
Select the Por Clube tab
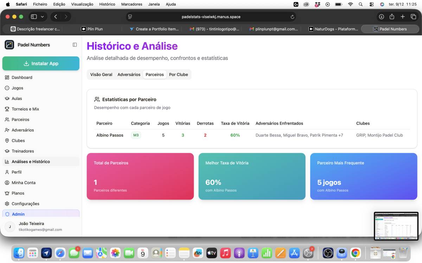[178, 75]
